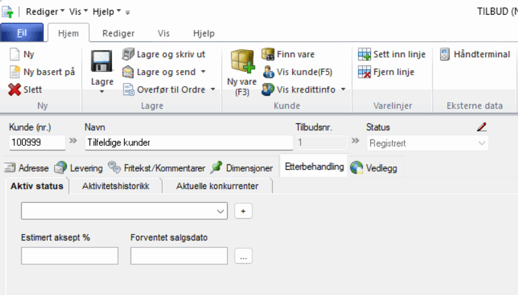Screen dimensions: 518x295
Task: Click Fjern linje
Action: click(x=386, y=72)
